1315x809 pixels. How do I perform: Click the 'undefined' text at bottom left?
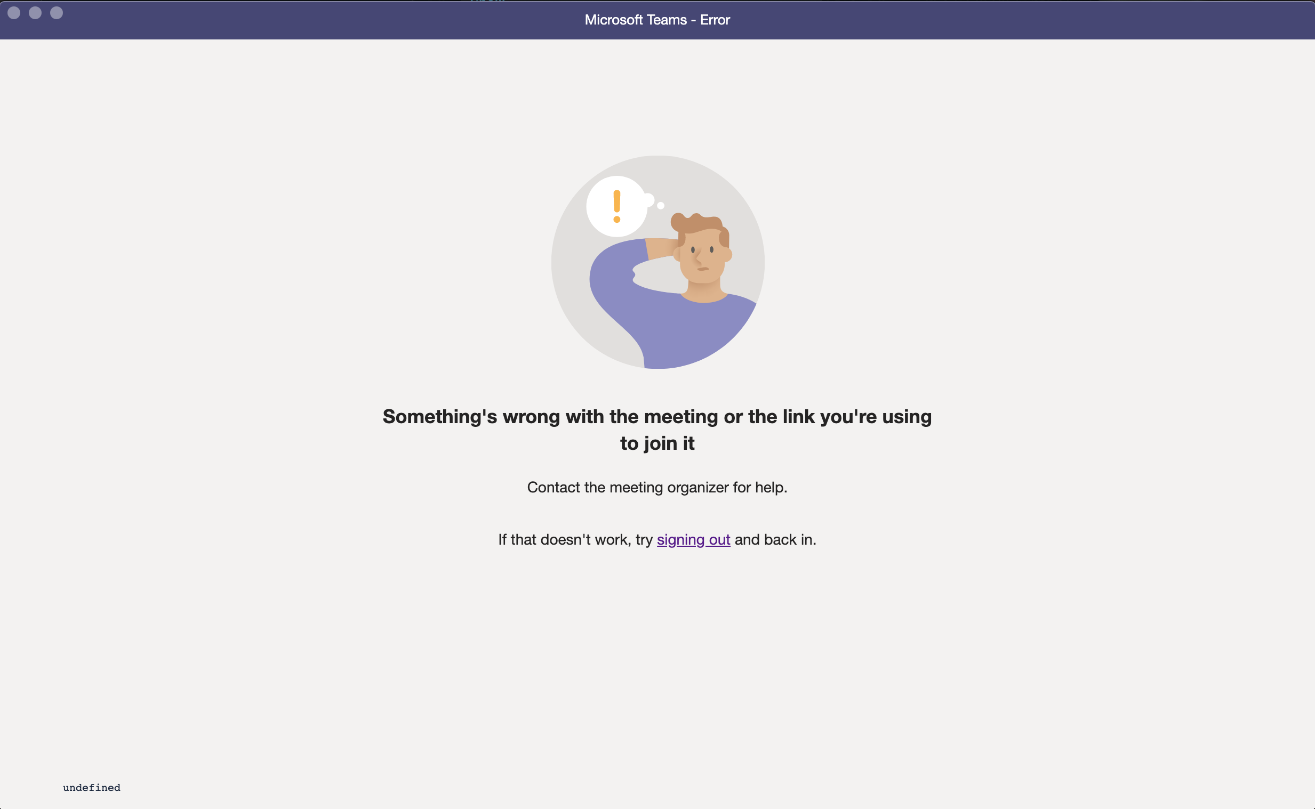coord(92,788)
